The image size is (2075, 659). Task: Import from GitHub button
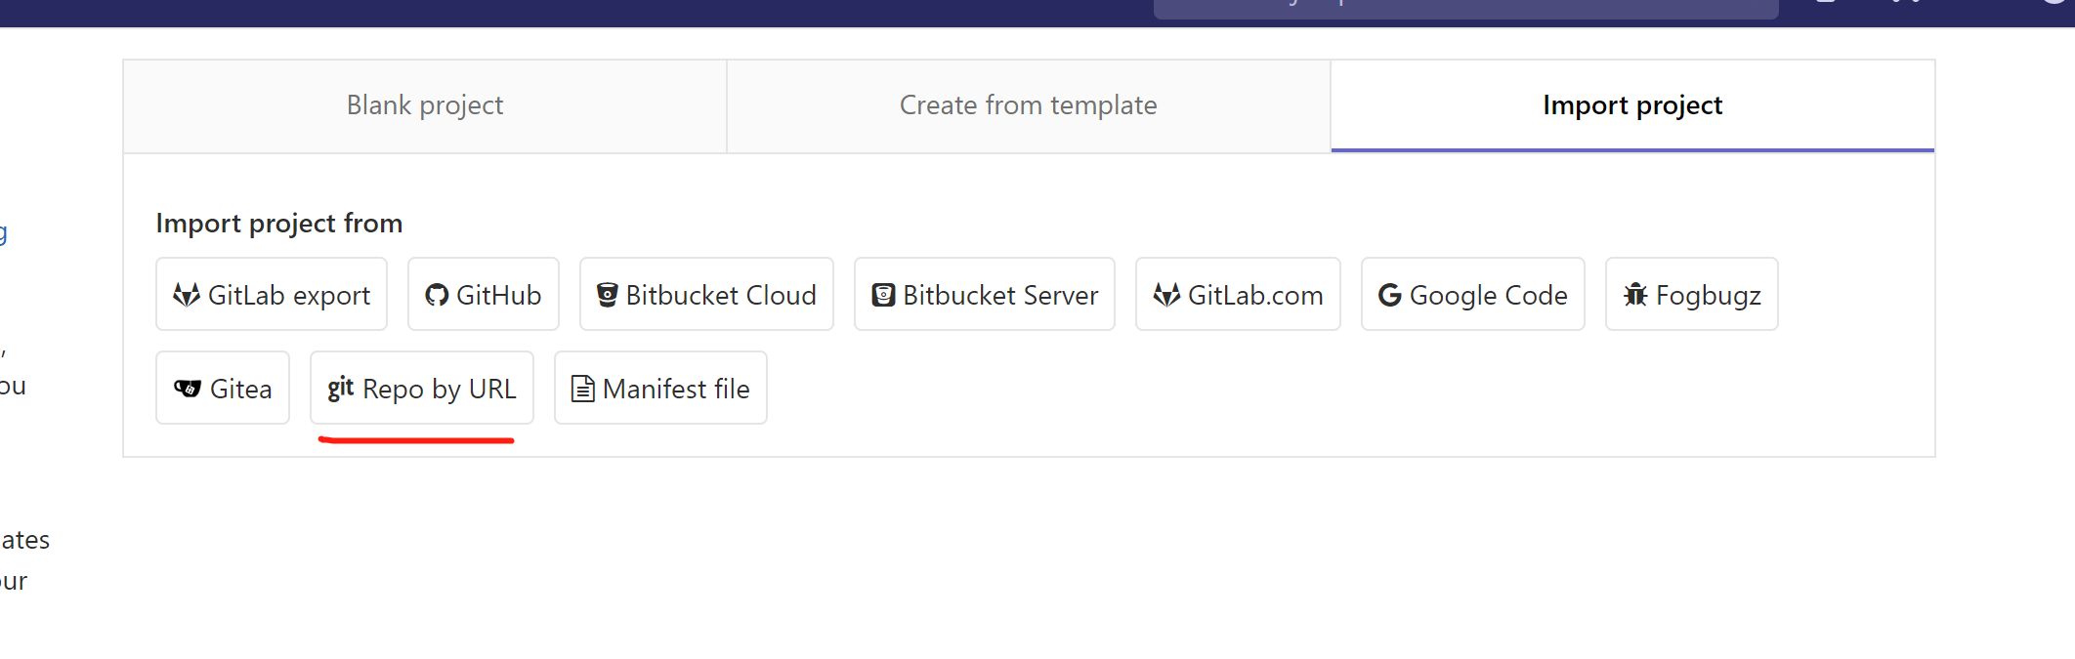484,294
